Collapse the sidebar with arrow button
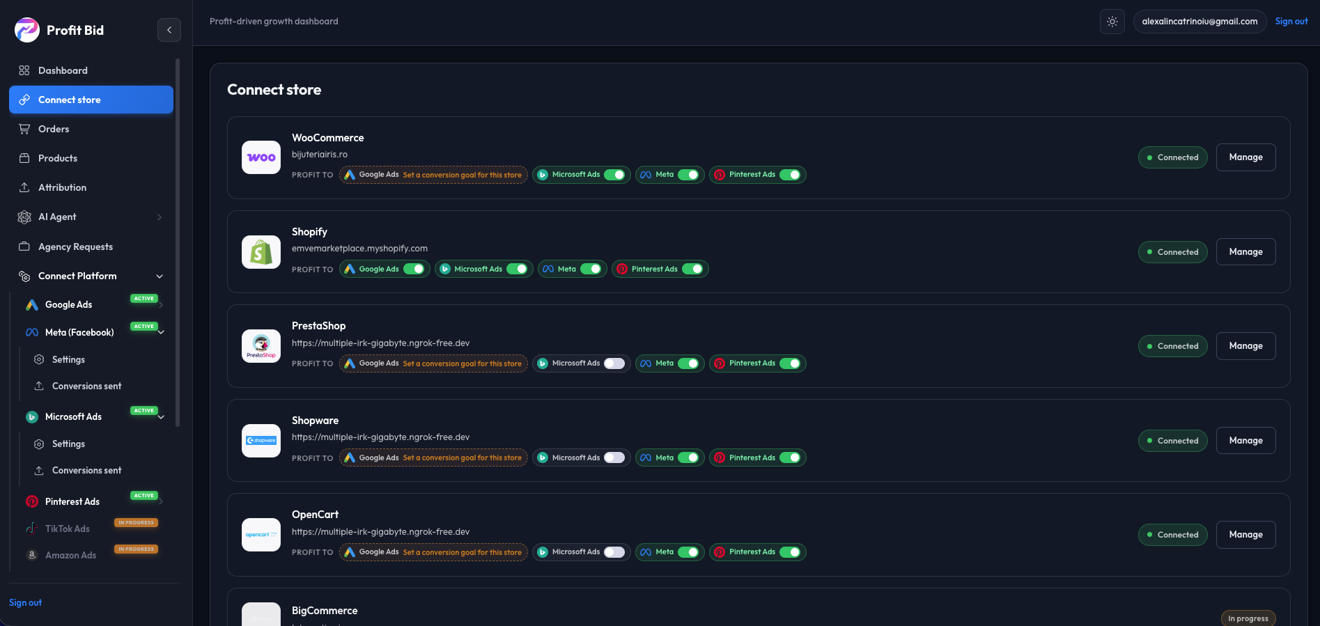The width and height of the screenshot is (1320, 626). [169, 30]
